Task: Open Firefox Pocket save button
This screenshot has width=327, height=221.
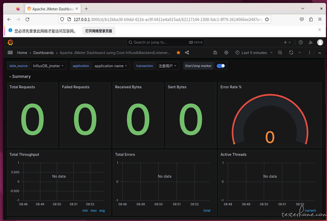Action: pos(302,19)
